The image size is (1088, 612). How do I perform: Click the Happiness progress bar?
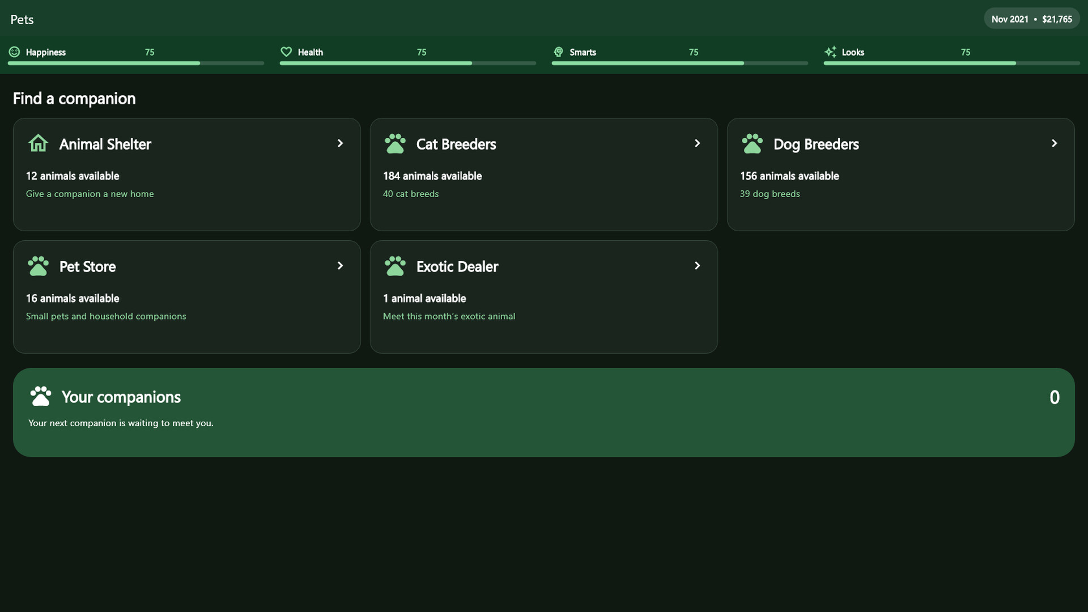(x=136, y=63)
